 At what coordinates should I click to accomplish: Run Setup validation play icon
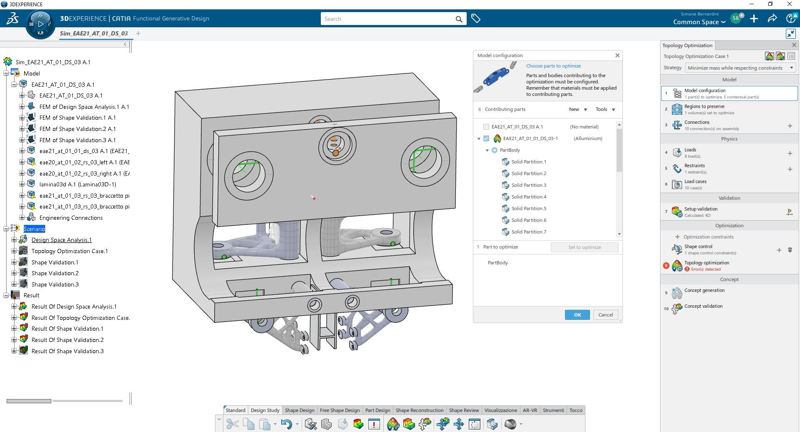[x=789, y=212]
